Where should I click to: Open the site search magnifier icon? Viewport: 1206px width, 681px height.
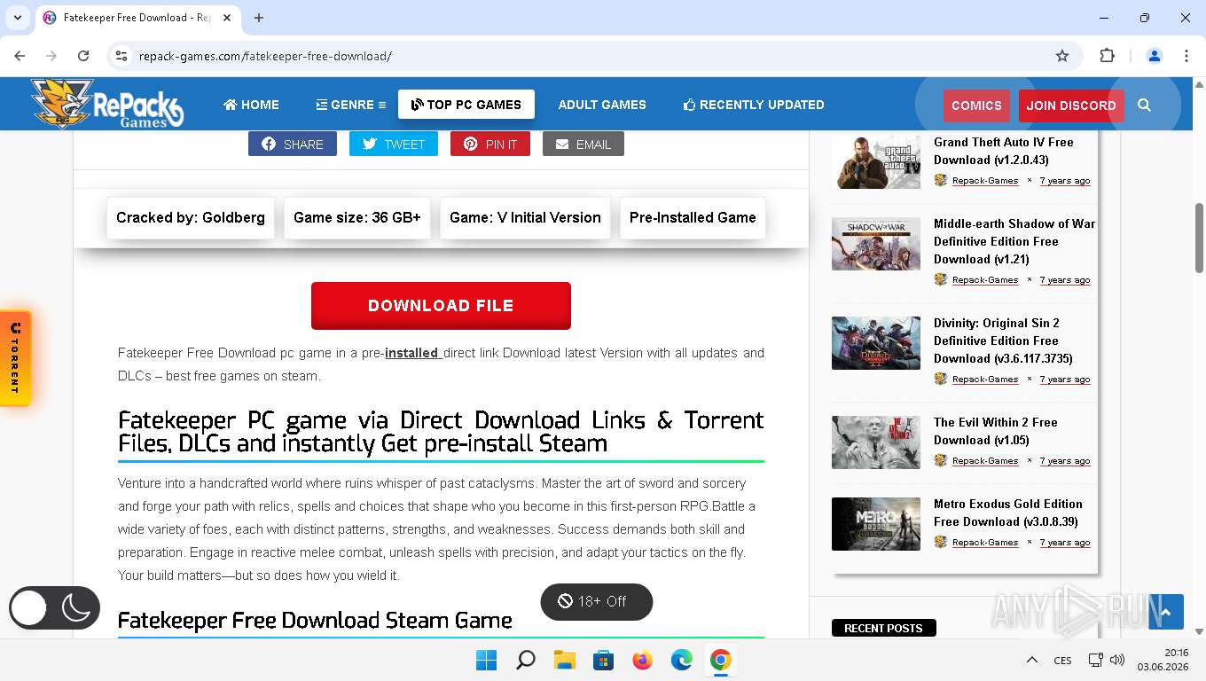coord(1144,105)
